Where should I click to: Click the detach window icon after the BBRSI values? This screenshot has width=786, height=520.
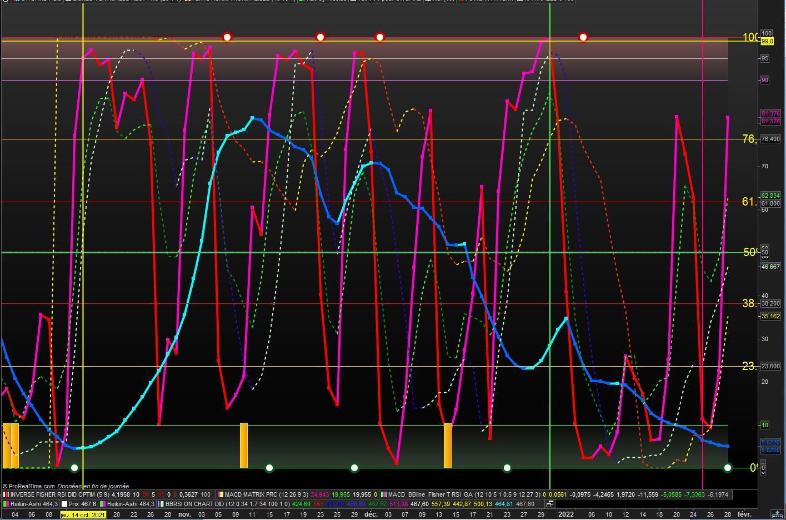550,504
